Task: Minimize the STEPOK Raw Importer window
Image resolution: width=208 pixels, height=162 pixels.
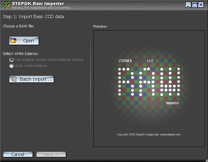Action: coord(188,5)
